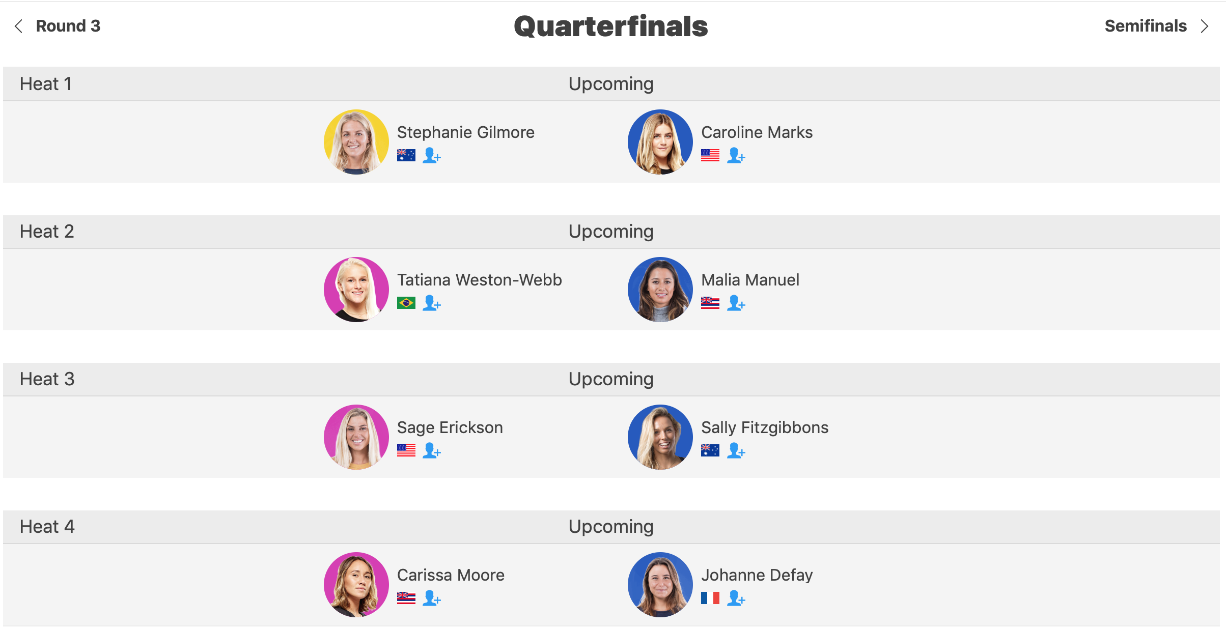
Task: Open Carissa Moore's profile name link
Action: 451,575
